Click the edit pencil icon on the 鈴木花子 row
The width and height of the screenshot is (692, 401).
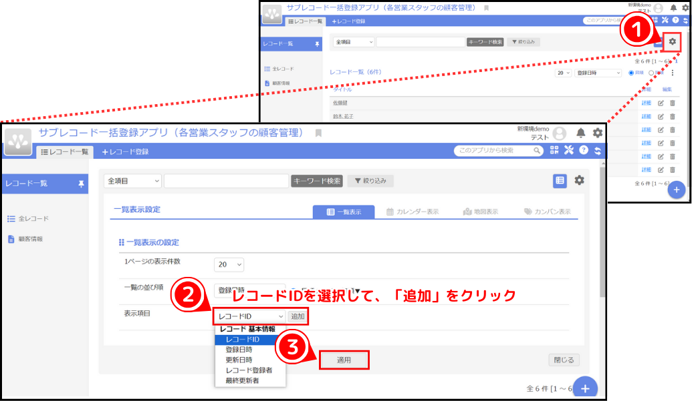[x=661, y=115]
